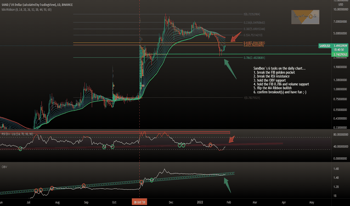This screenshot has width=350, height=206.
Task: Click the Feb label on time axis
Action: [x=229, y=202]
